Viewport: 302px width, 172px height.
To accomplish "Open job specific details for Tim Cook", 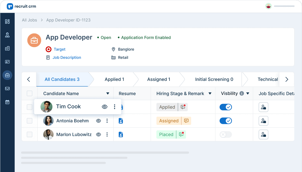I will coord(263,107).
